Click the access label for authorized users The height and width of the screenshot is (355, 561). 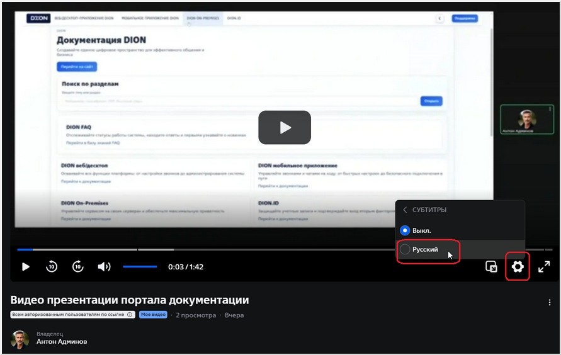point(68,315)
